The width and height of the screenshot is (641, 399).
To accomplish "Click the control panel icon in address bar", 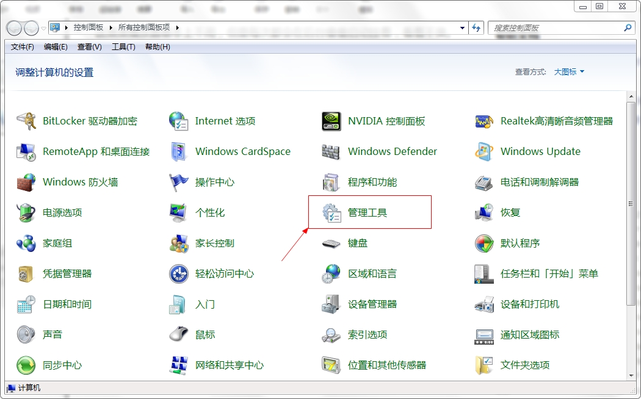I will (x=55, y=28).
